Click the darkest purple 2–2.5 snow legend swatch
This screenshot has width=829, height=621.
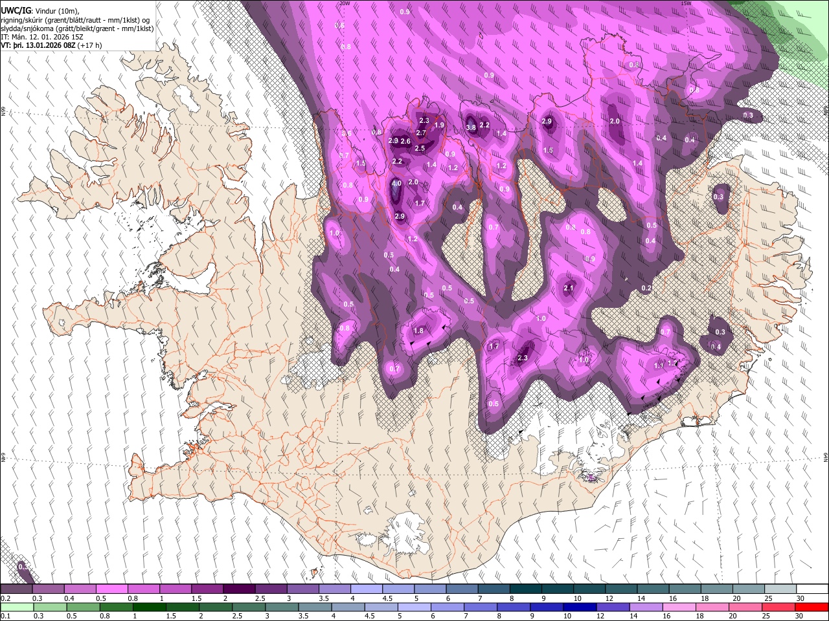240,589
